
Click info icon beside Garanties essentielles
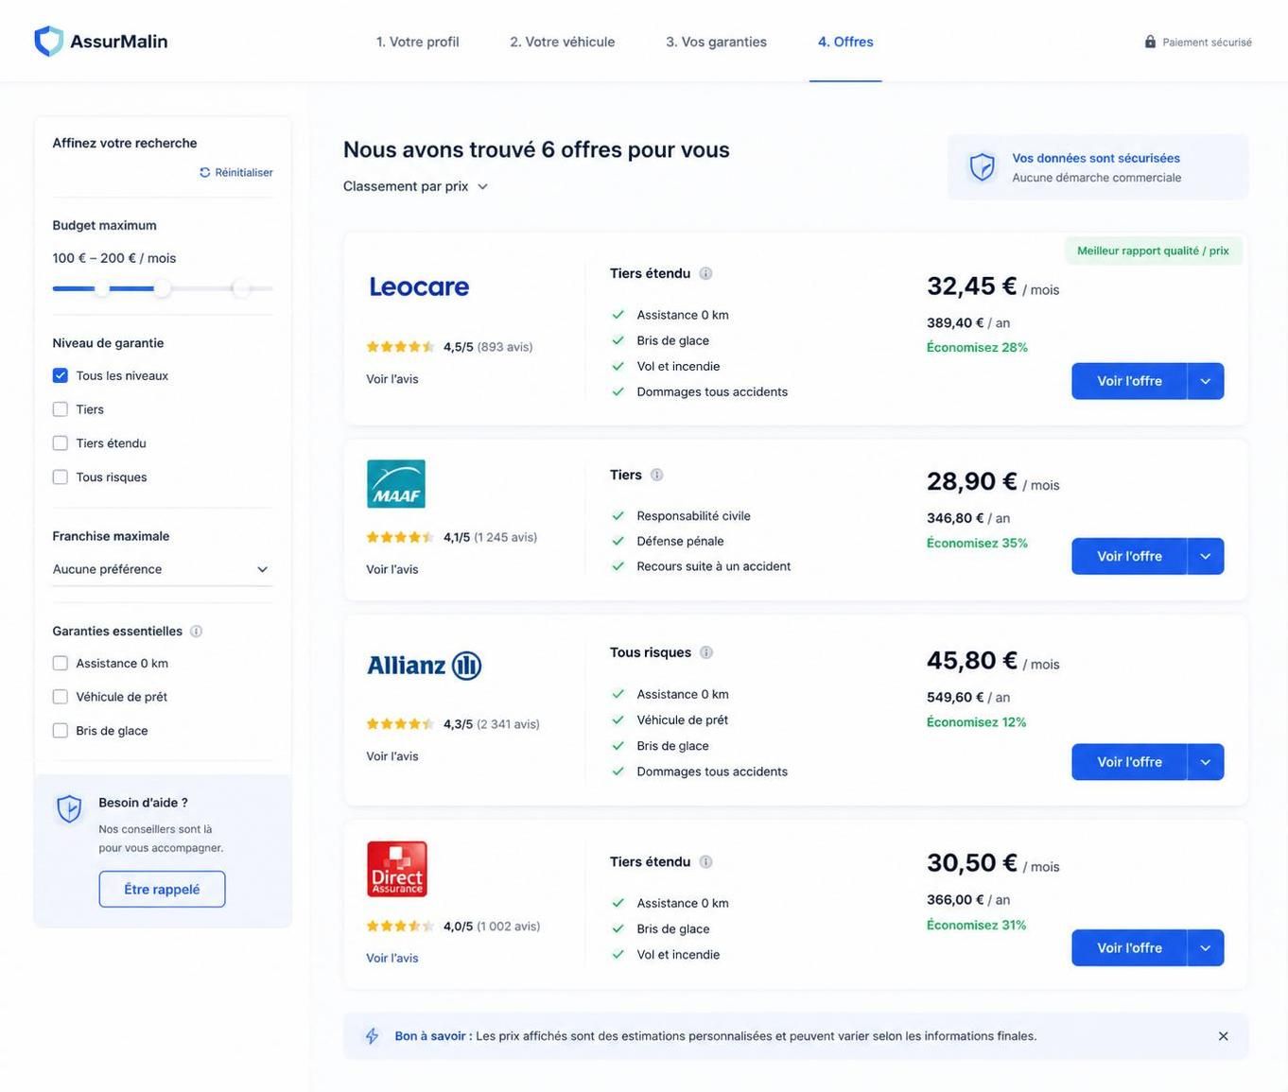click(x=196, y=631)
